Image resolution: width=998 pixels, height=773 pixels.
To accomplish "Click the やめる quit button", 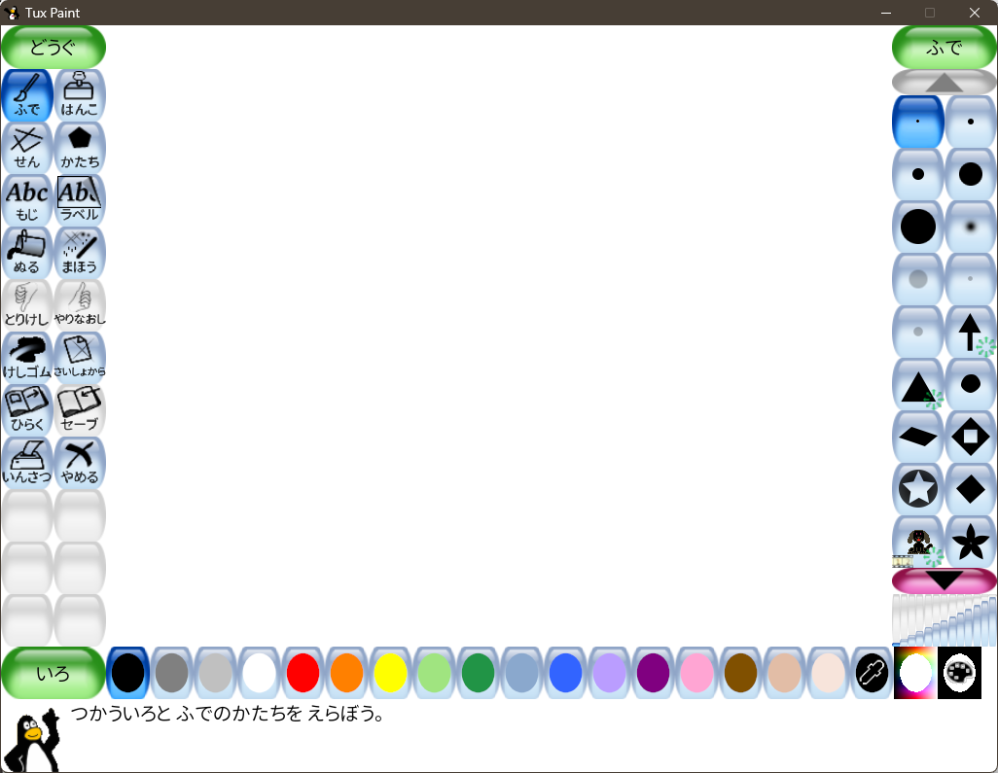I will click(80, 463).
